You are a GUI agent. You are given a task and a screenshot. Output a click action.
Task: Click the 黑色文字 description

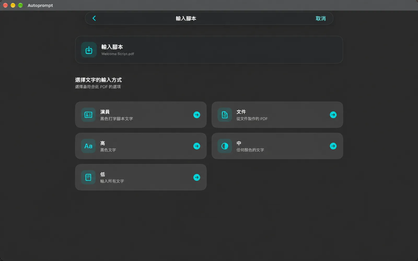click(108, 150)
